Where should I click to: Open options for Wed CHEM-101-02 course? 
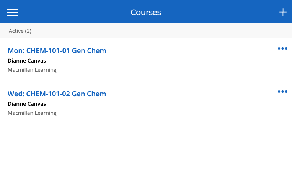coord(282,92)
